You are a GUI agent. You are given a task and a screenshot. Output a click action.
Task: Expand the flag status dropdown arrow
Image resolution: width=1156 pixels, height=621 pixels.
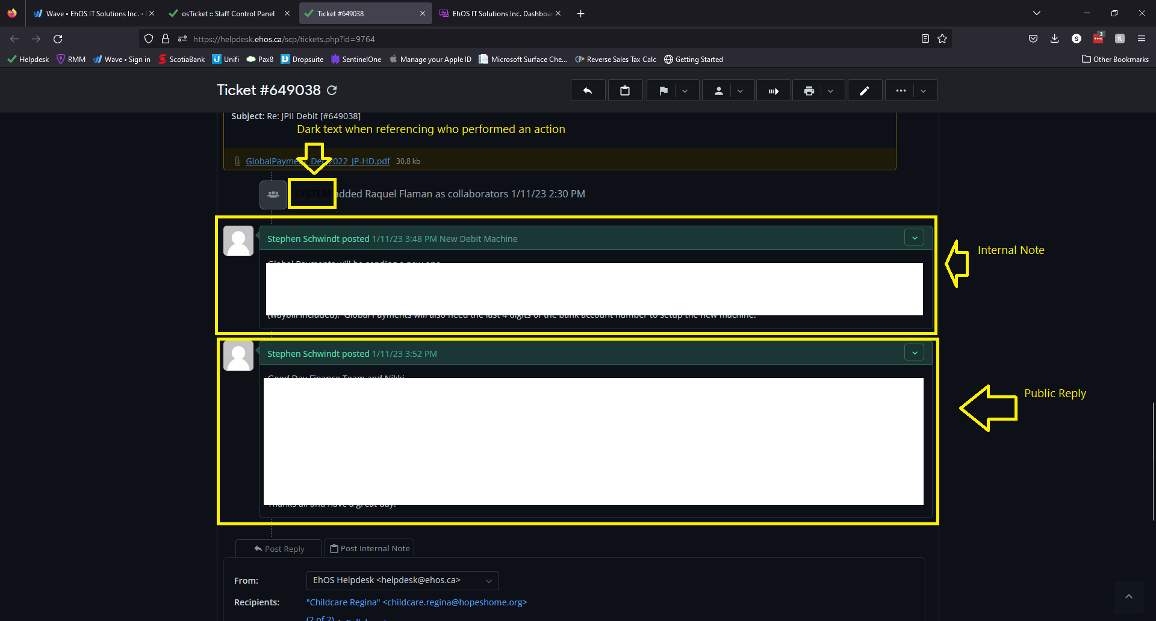685,91
